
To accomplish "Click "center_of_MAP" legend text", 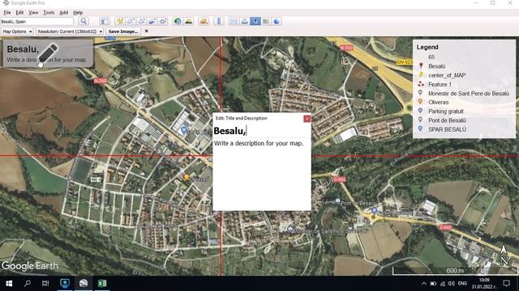I will pyautogui.click(x=447, y=75).
